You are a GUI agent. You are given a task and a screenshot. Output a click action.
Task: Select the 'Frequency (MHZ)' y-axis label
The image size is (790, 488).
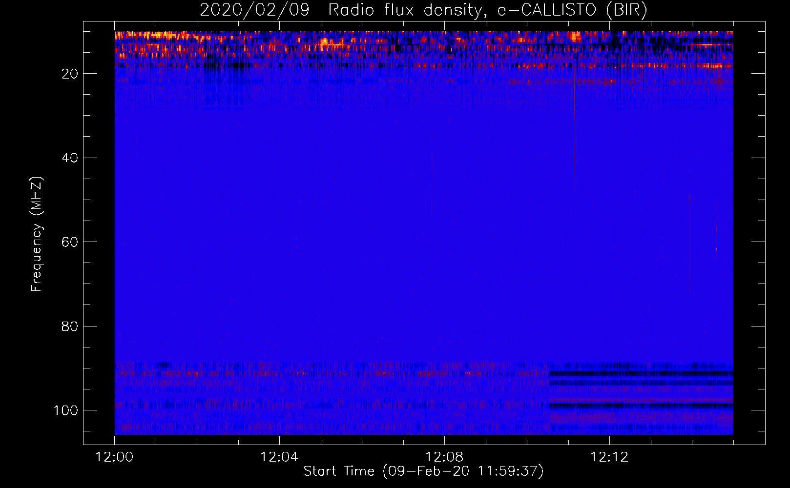(x=37, y=234)
